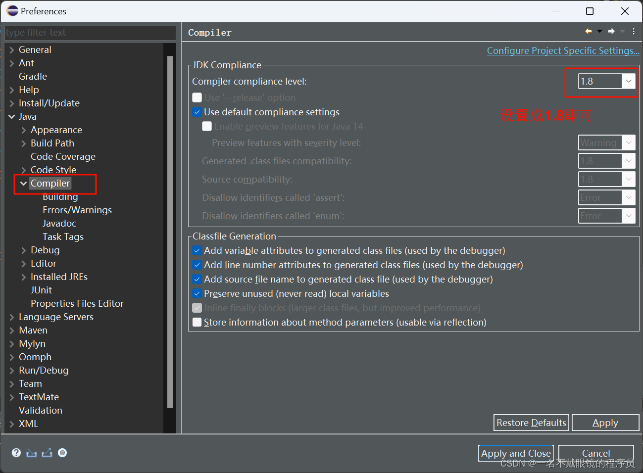Click the Use '--release' option checkbox
Screen dimensions: 643x473
click(x=197, y=97)
